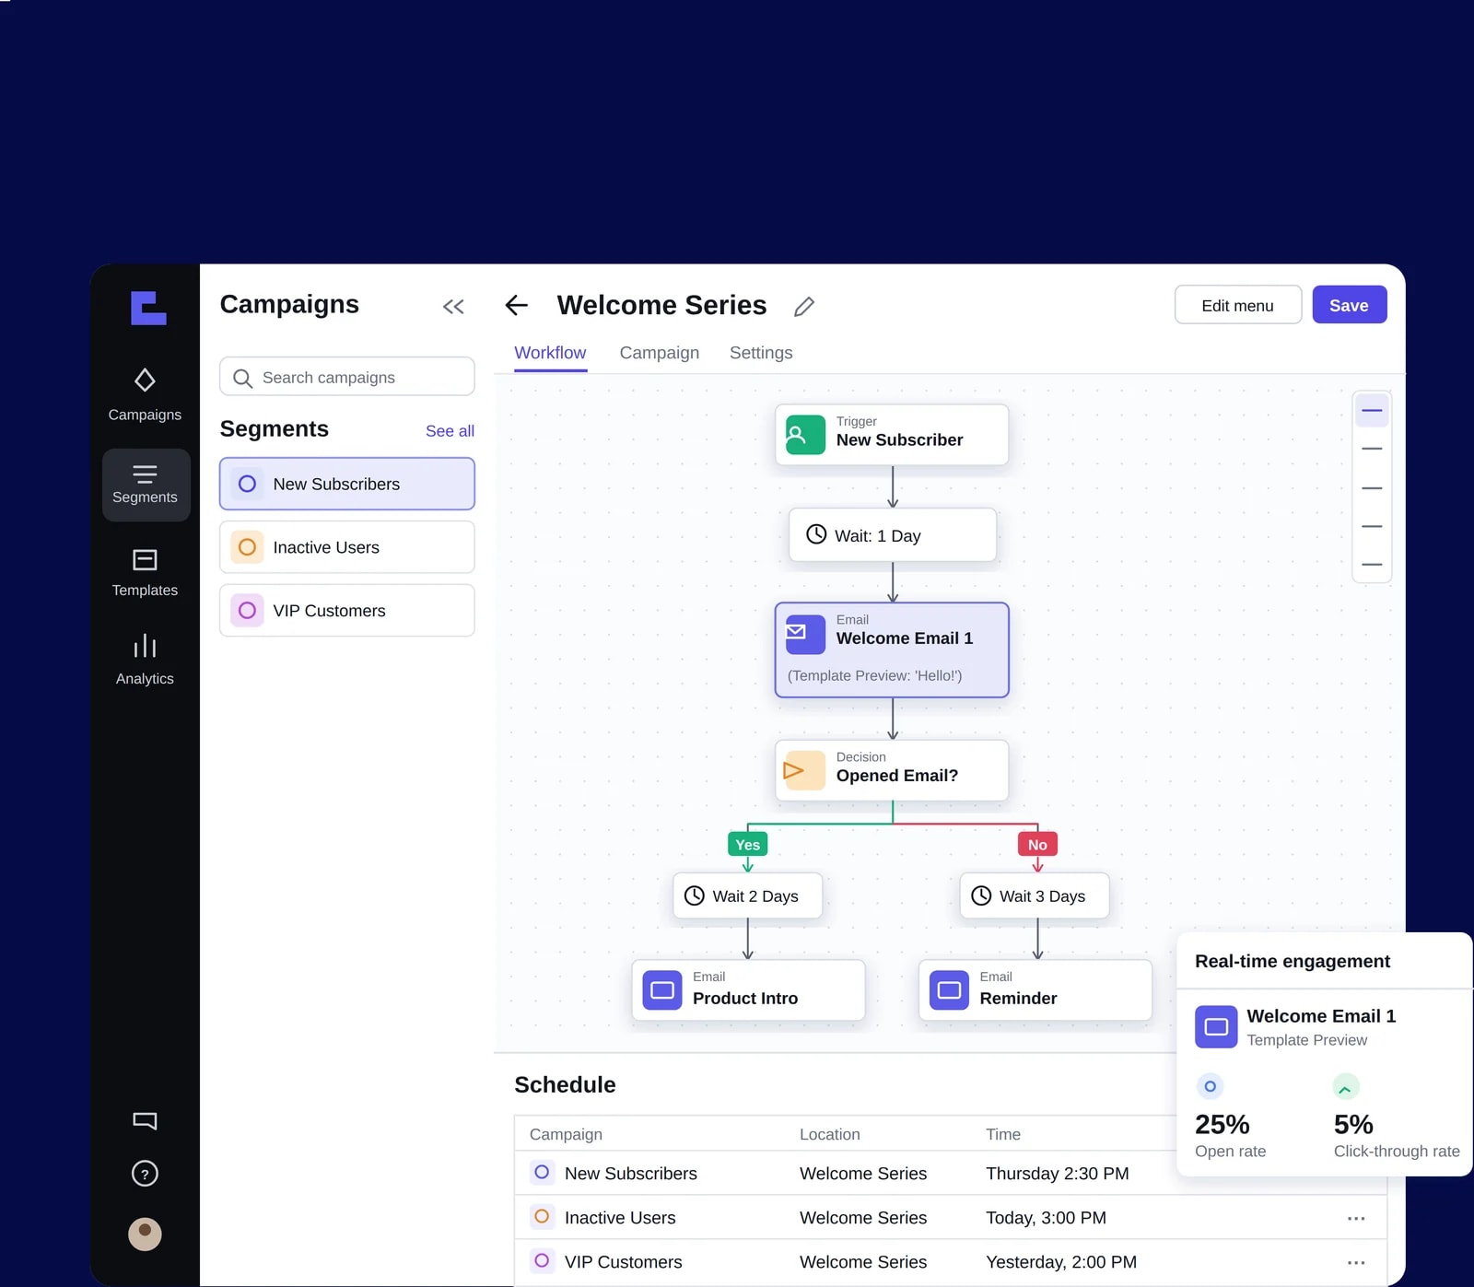Toggle New Subscribers circle in Schedule table
The width and height of the screenshot is (1474, 1287).
click(x=542, y=1173)
